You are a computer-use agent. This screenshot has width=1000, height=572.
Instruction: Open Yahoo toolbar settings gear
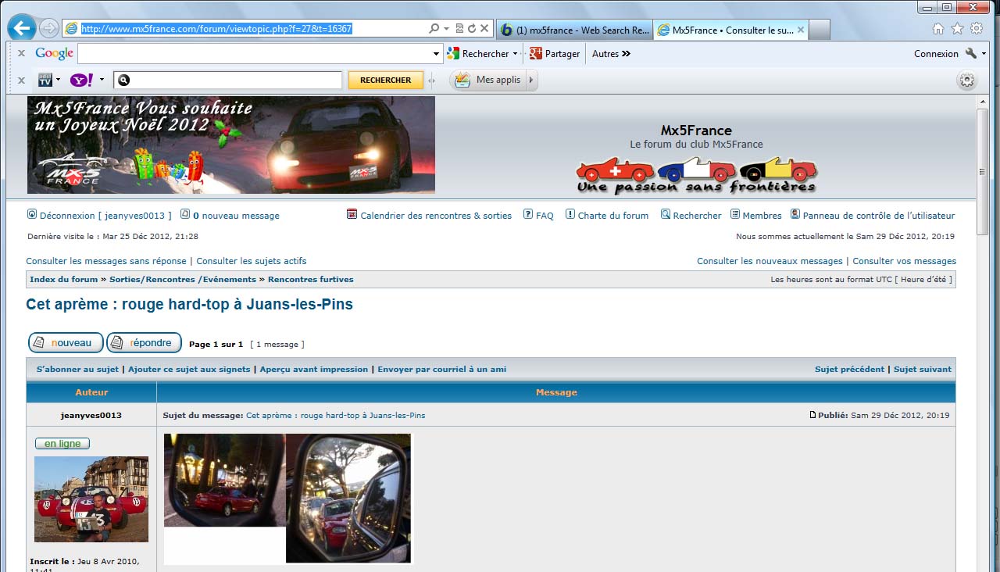coord(967,80)
